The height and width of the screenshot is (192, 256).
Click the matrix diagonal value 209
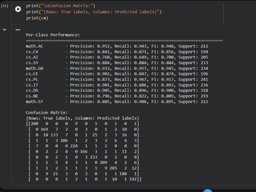103,163
